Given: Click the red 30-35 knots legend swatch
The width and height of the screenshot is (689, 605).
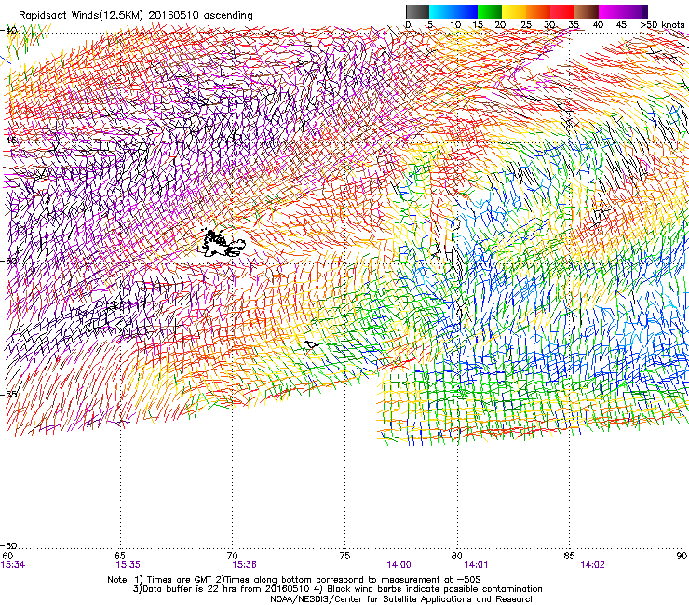Looking at the screenshot, I should (x=562, y=11).
